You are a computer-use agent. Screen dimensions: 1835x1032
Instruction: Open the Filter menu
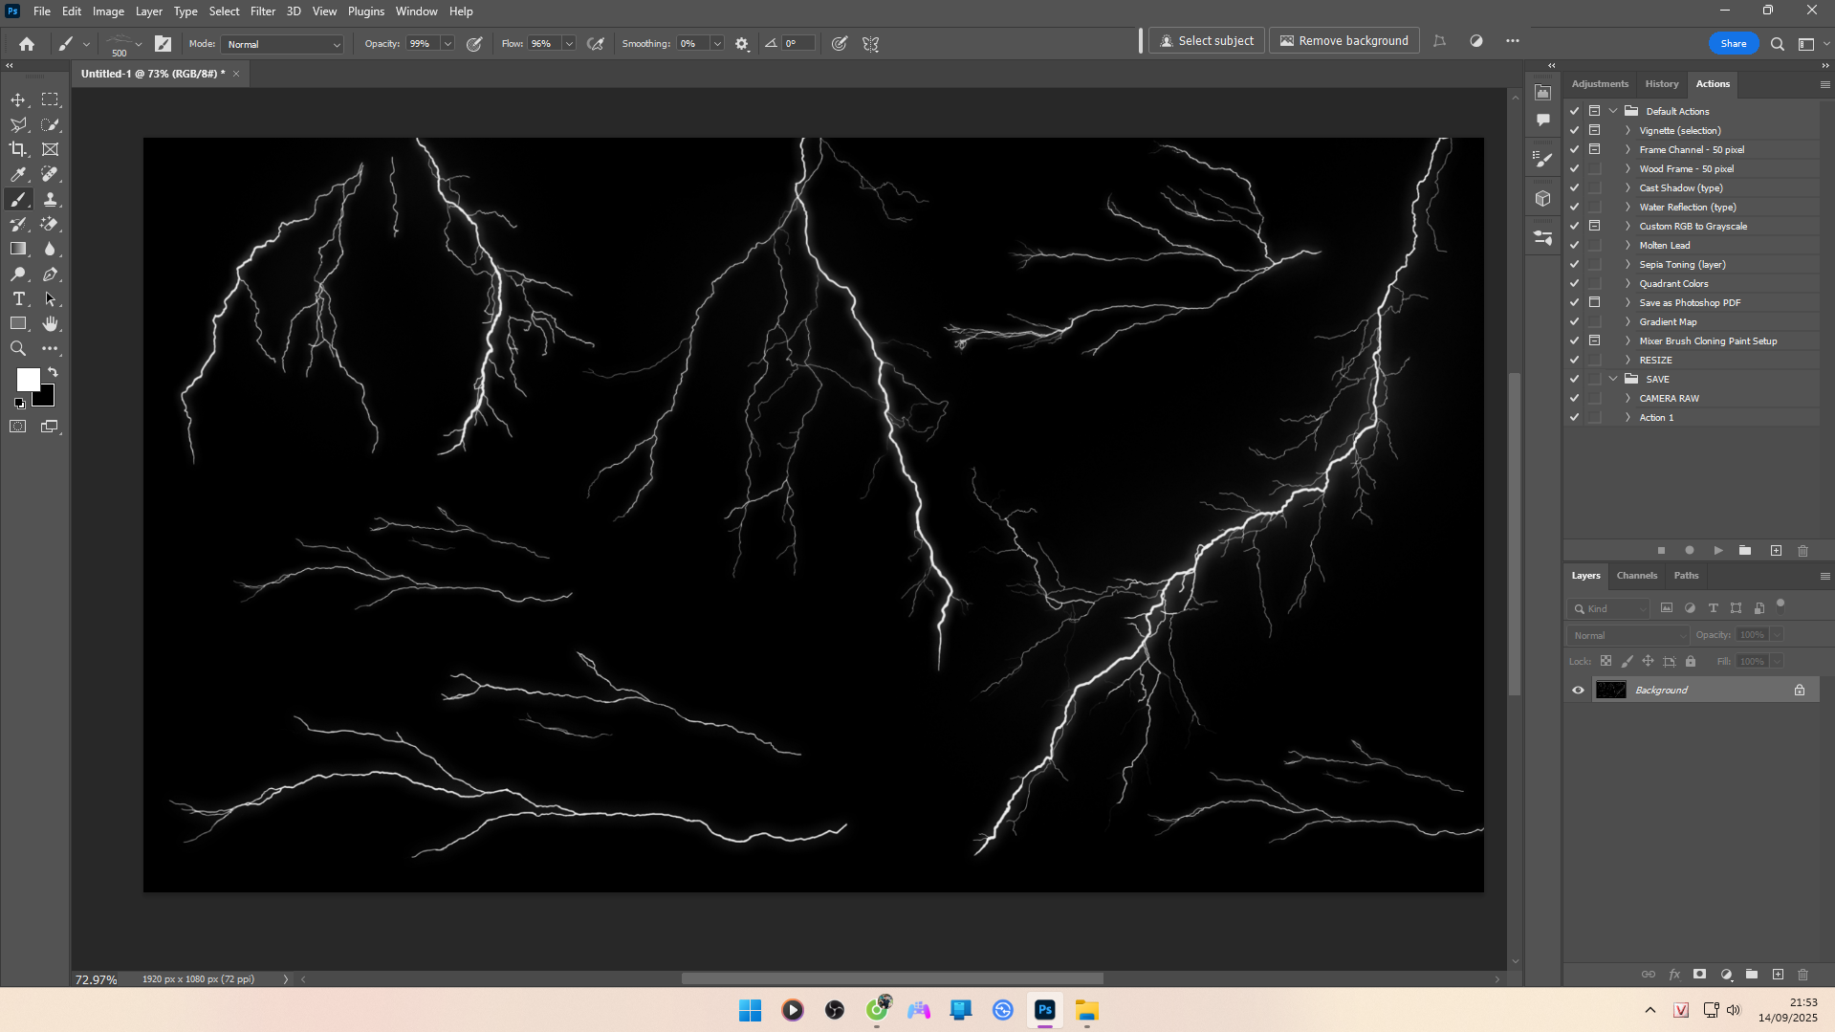pyautogui.click(x=262, y=11)
